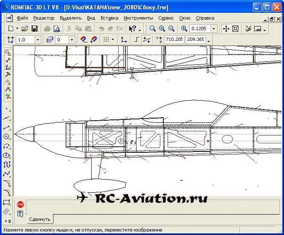Select the Hatch tool
The image size is (284, 235).
pos(7,211)
